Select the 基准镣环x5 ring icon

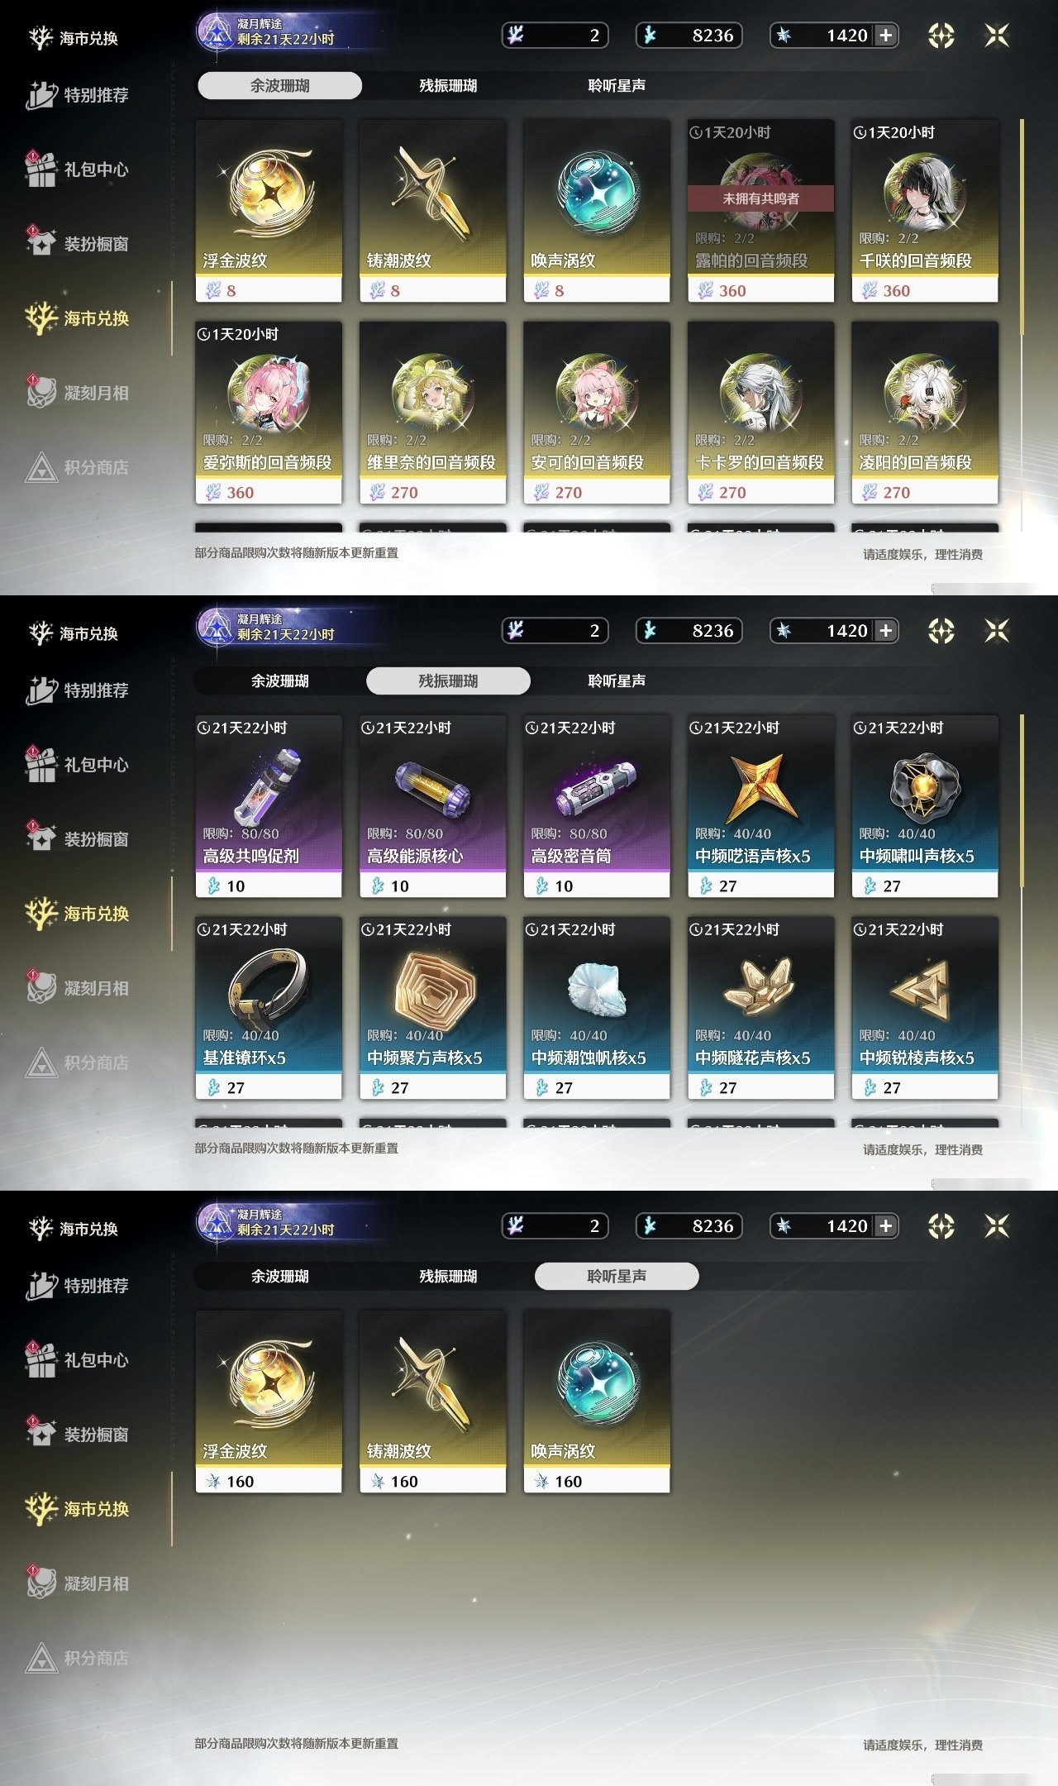tap(269, 987)
